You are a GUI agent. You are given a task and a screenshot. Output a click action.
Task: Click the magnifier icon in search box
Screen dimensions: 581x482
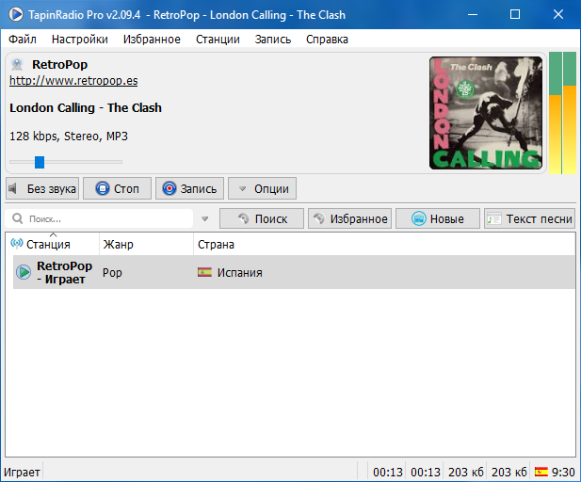[x=17, y=218]
